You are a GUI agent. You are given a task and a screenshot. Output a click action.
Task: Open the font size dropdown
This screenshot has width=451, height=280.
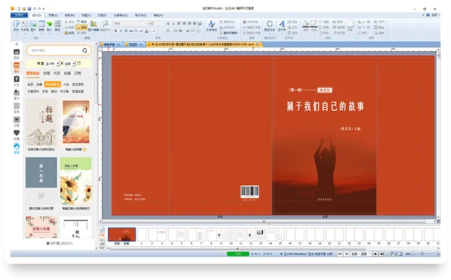[162, 23]
